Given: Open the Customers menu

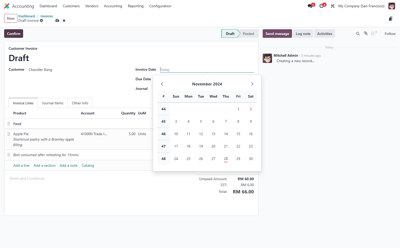Looking at the screenshot, I should pyautogui.click(x=71, y=6).
